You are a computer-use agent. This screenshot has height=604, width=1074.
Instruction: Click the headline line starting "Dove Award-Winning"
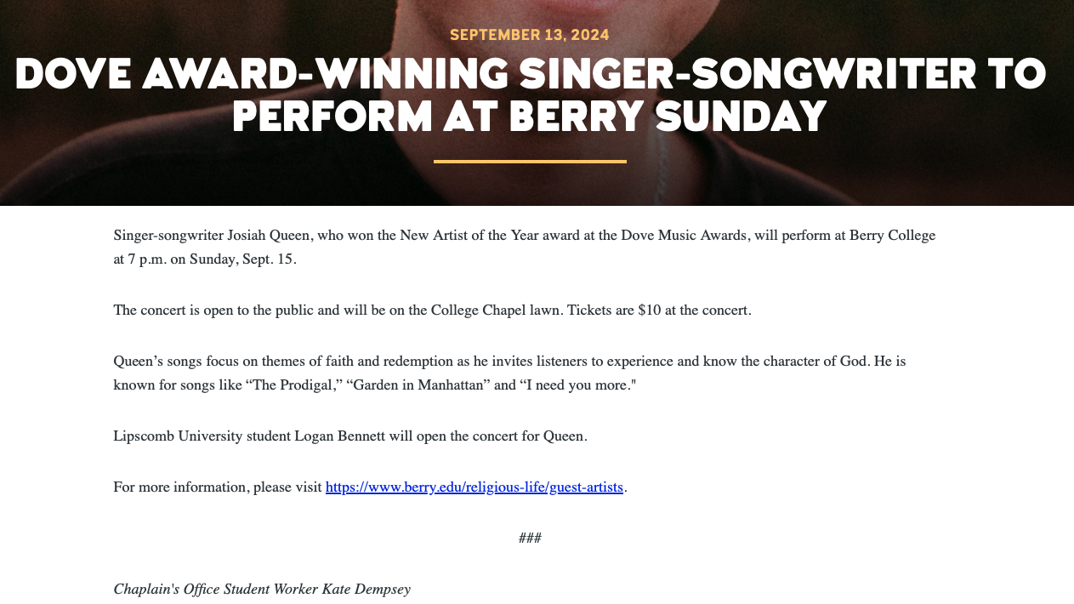tap(530, 74)
